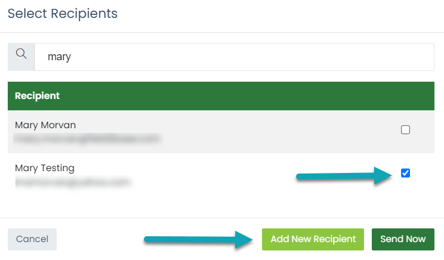This screenshot has height=260, width=444.
Task: Click the Select Recipients dialog title
Action: coord(63,14)
